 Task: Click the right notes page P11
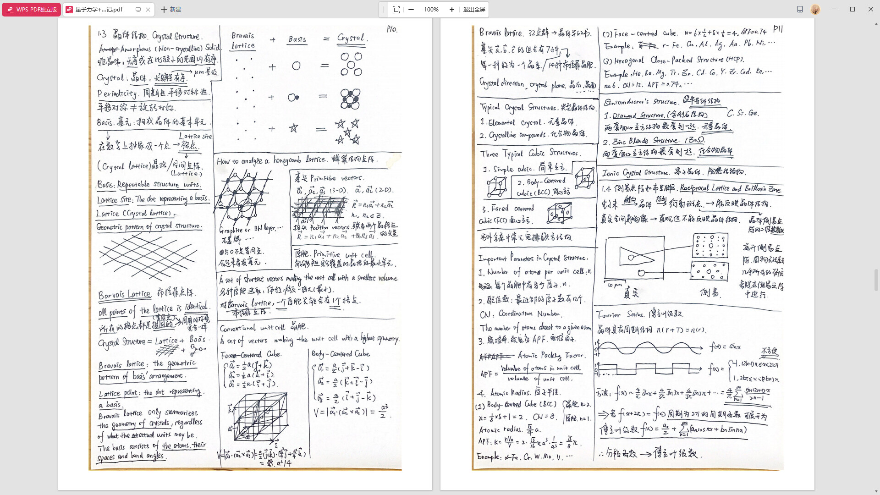627,247
